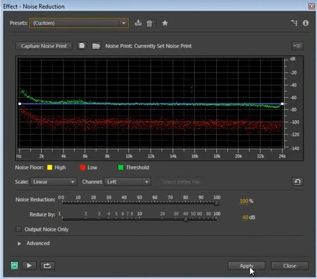Show effect info via the info icon

click(305, 23)
